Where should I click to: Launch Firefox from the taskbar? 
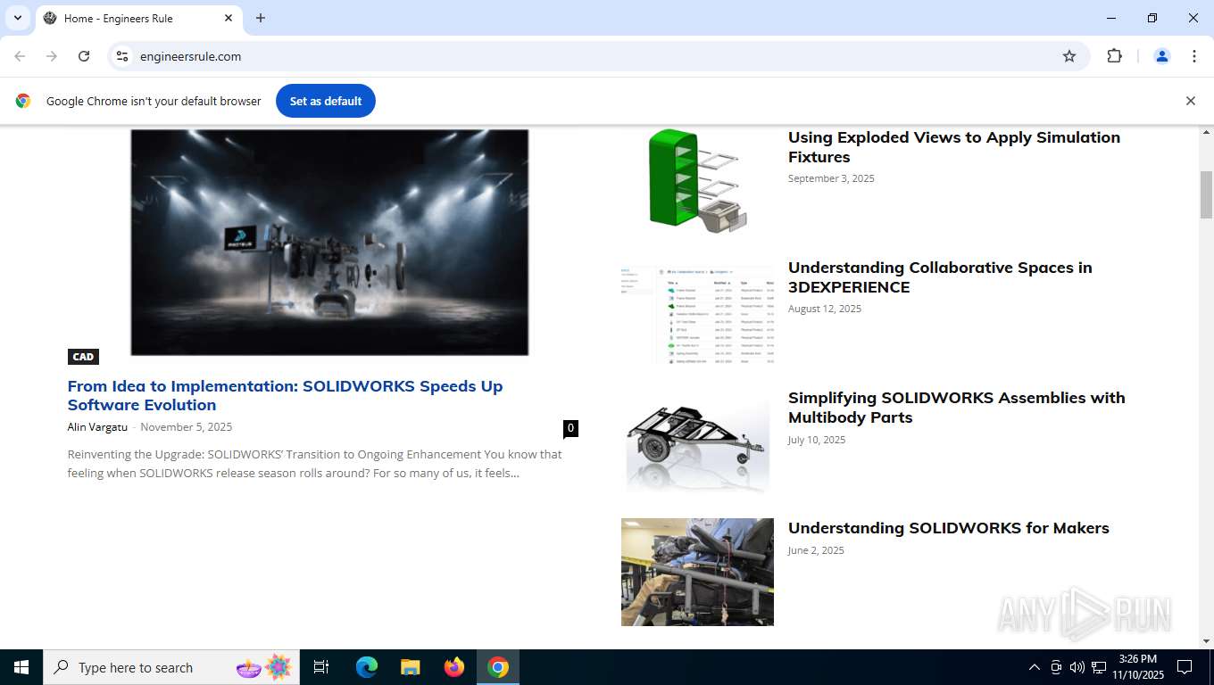coord(454,667)
